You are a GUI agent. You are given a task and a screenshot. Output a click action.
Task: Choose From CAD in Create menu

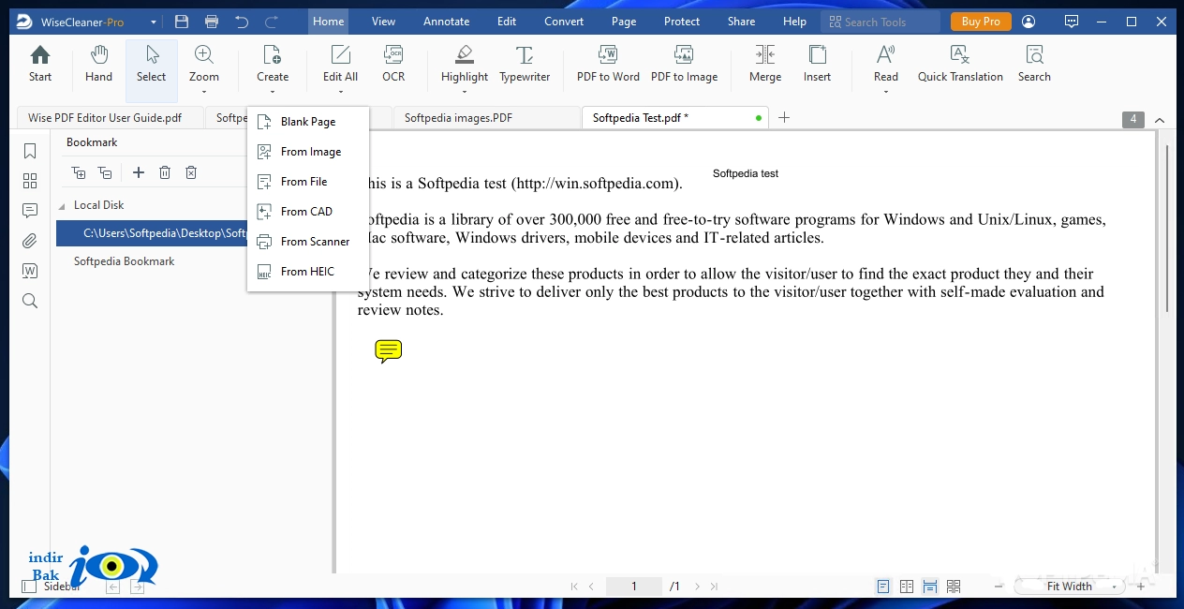point(308,212)
